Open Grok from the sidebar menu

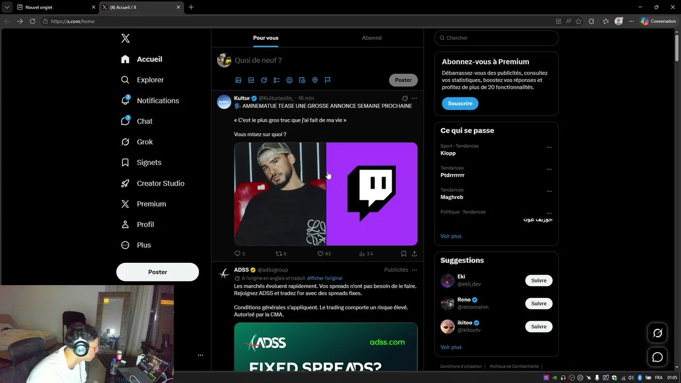point(137,142)
